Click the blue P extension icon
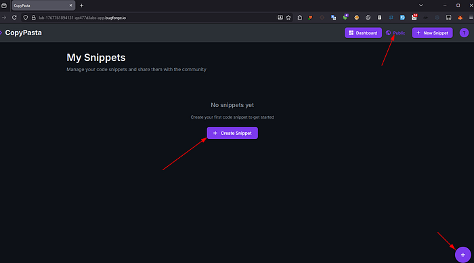The width and height of the screenshot is (474, 263). [x=402, y=18]
